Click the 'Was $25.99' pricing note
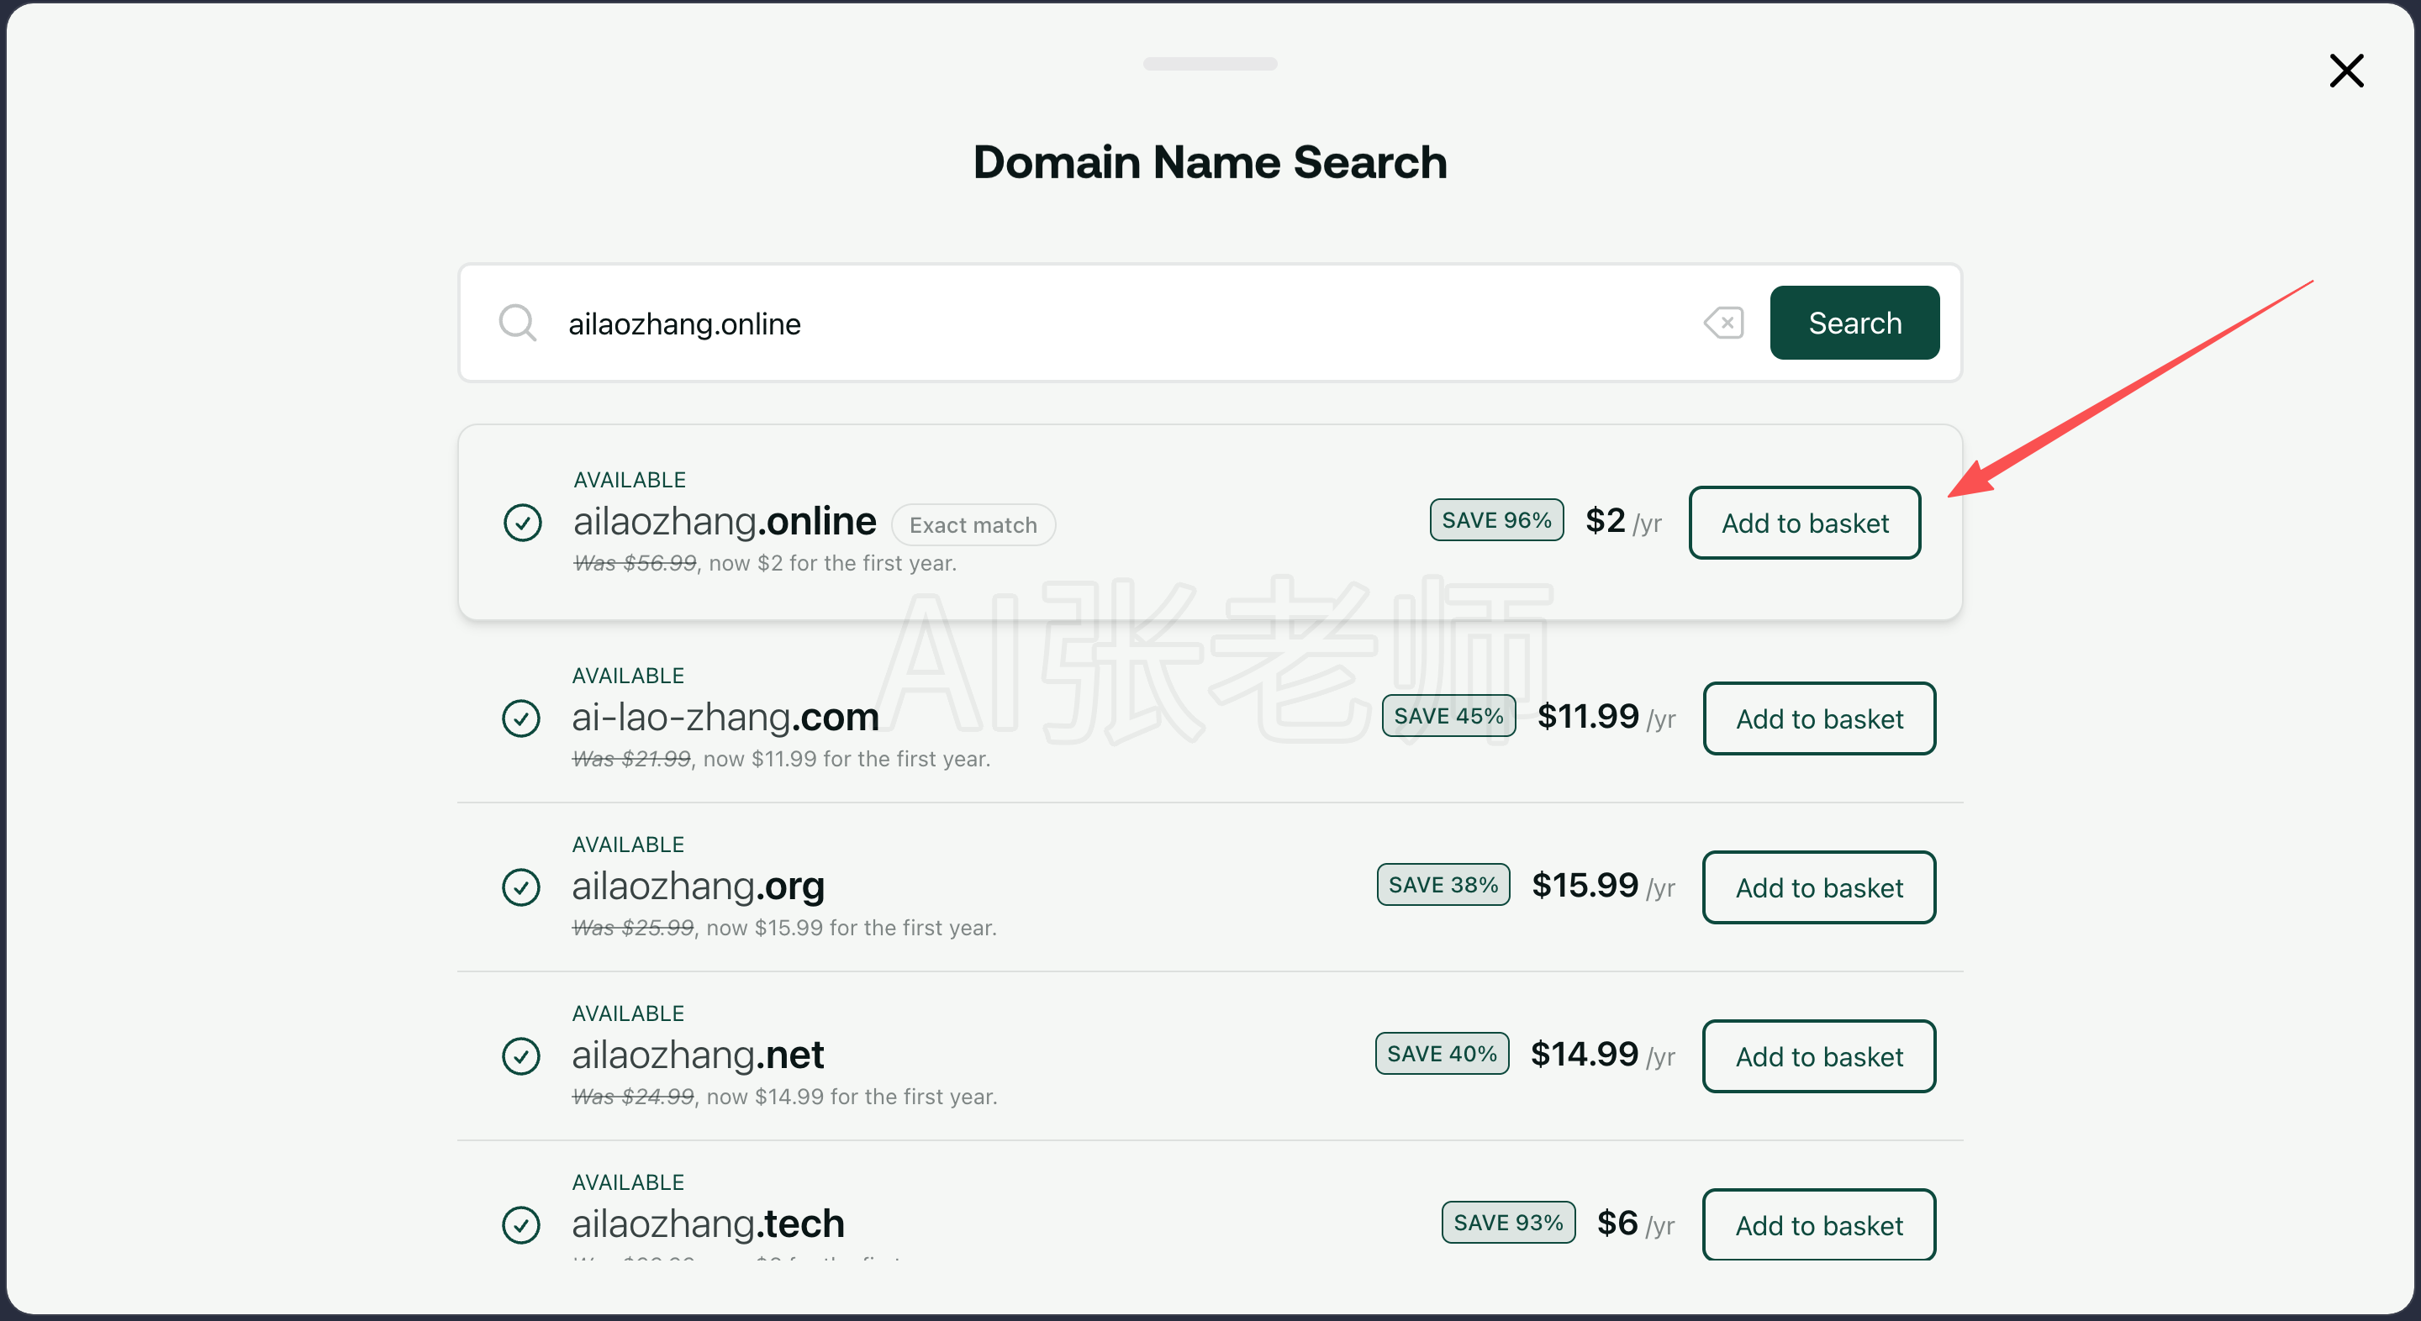 [x=634, y=929]
